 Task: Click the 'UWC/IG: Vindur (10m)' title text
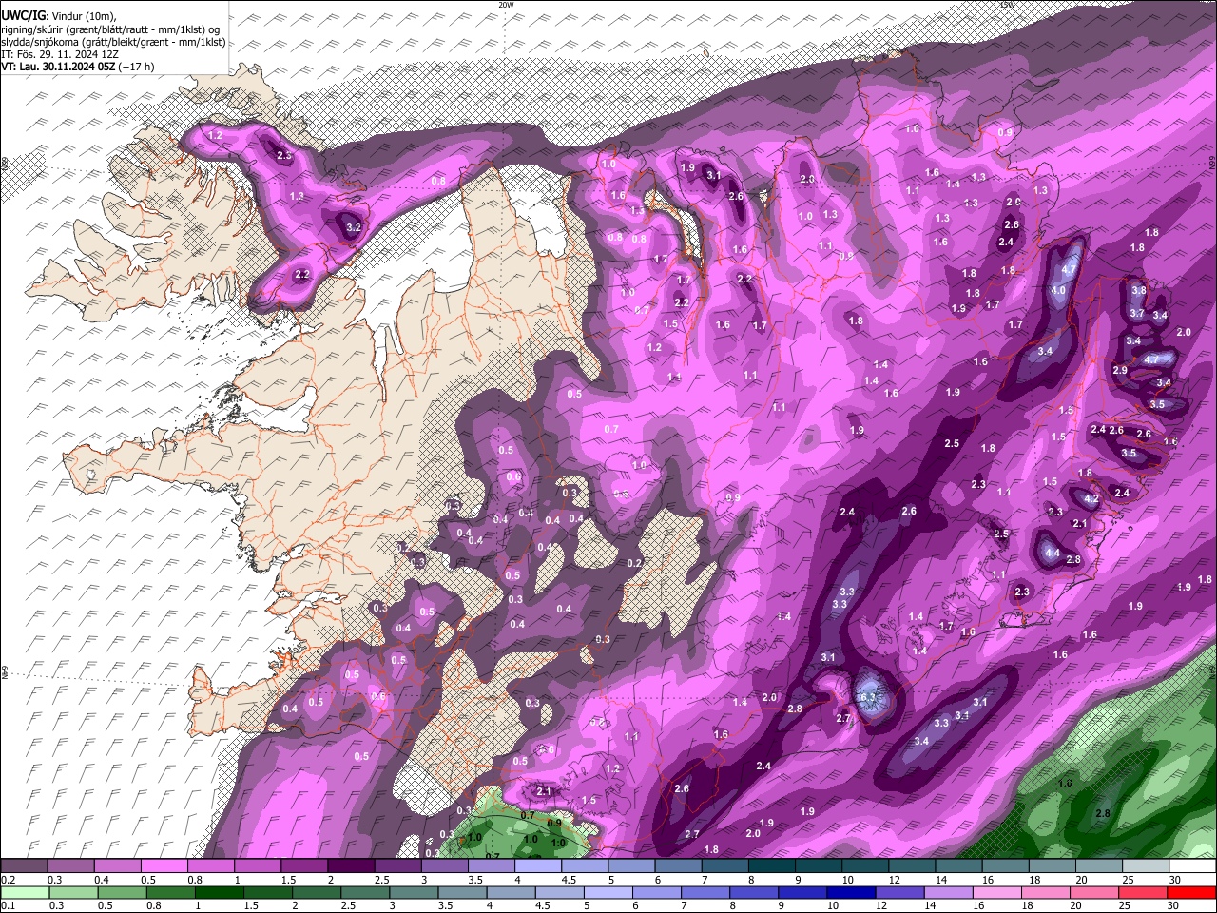click(59, 16)
